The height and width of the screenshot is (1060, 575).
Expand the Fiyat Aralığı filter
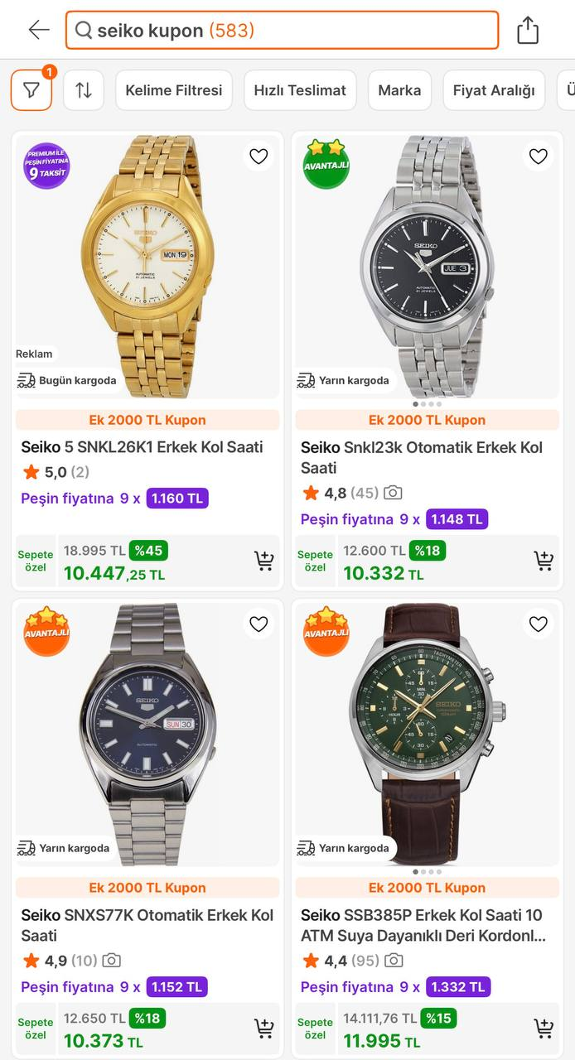(x=494, y=90)
